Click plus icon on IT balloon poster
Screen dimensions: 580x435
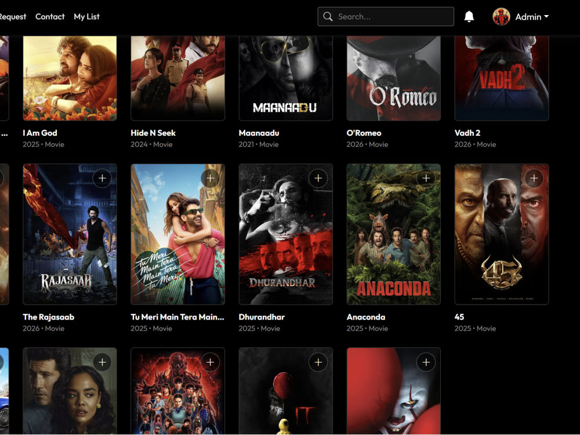[x=318, y=362]
